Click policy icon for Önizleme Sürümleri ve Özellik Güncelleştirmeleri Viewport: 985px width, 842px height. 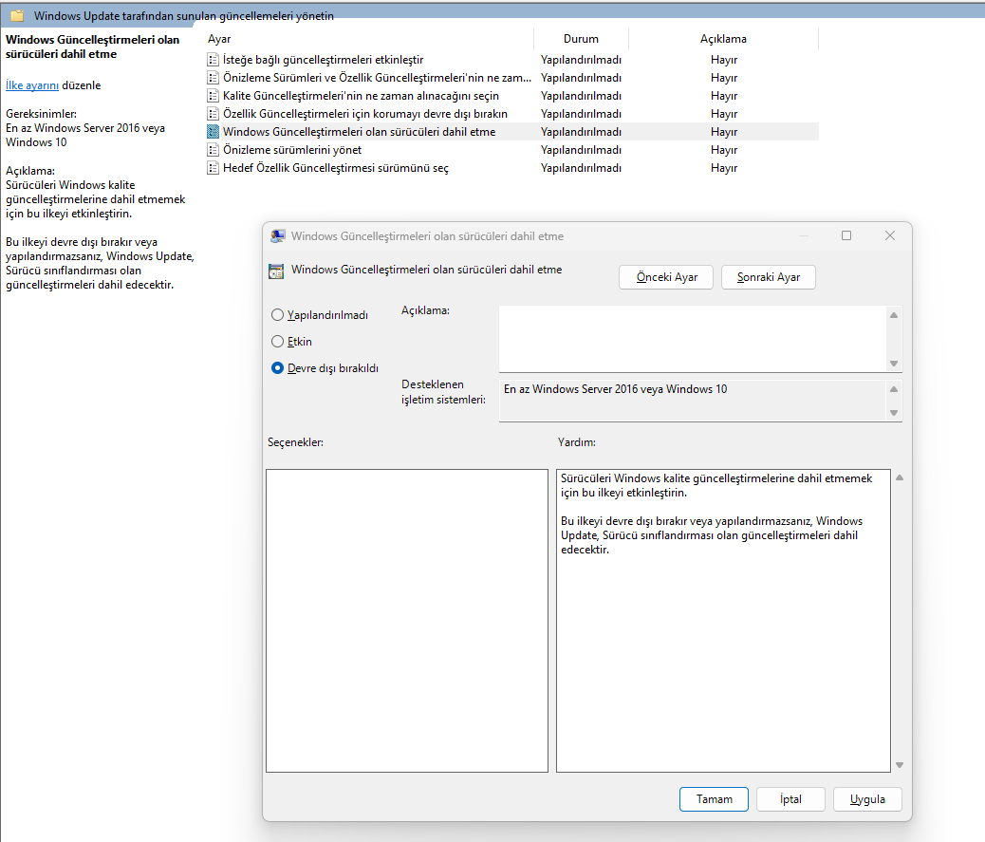click(x=213, y=78)
